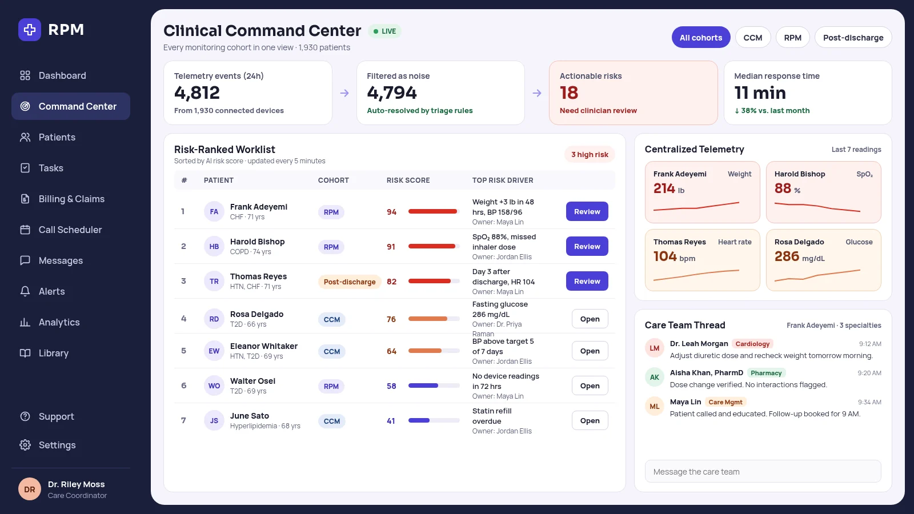Open Rosa Delgado's glucose telemetry card
914x514 pixels.
click(x=824, y=260)
